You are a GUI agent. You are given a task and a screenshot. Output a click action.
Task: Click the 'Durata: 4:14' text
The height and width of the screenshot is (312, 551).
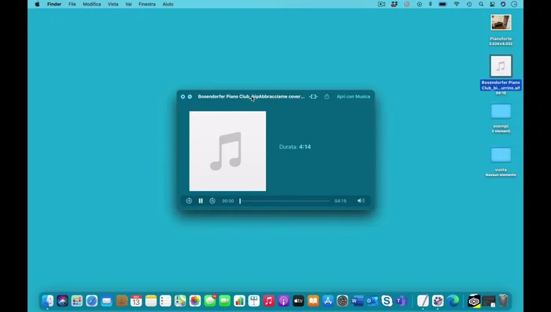click(x=295, y=147)
